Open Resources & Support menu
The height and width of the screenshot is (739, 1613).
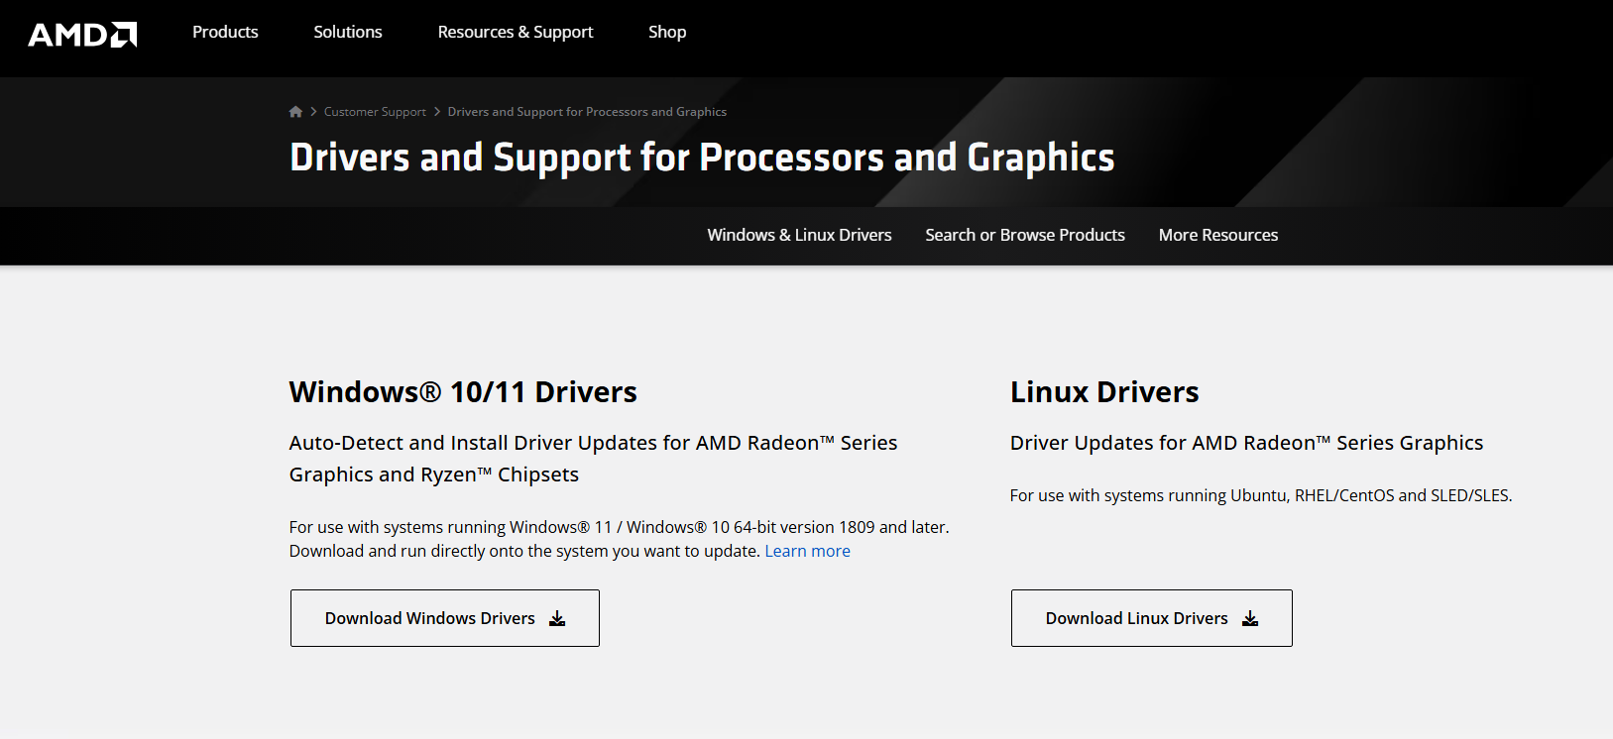[x=516, y=32]
